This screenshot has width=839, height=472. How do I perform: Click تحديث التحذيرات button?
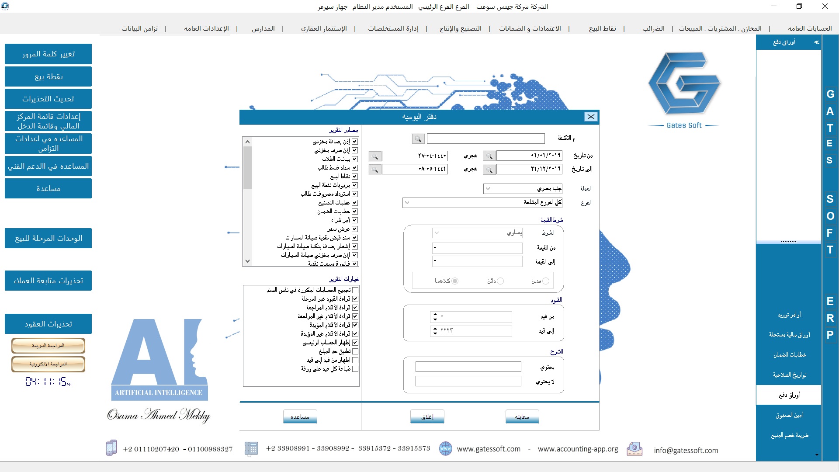48,99
